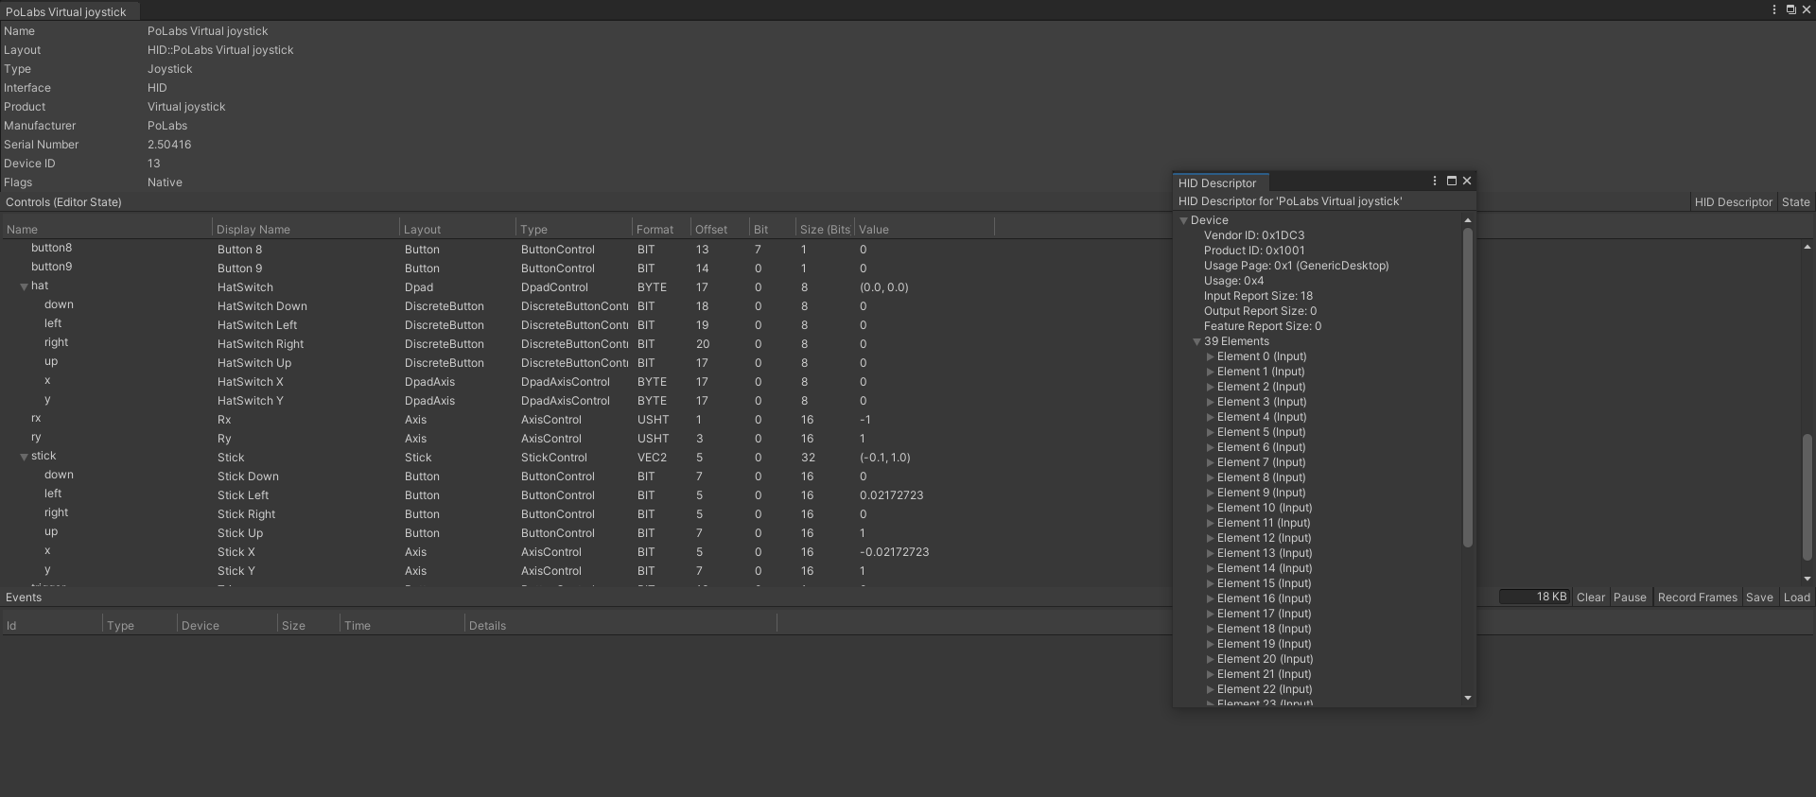Click the HID Descriptor list scroll-down arrow
The width and height of the screenshot is (1816, 797).
click(x=1468, y=698)
